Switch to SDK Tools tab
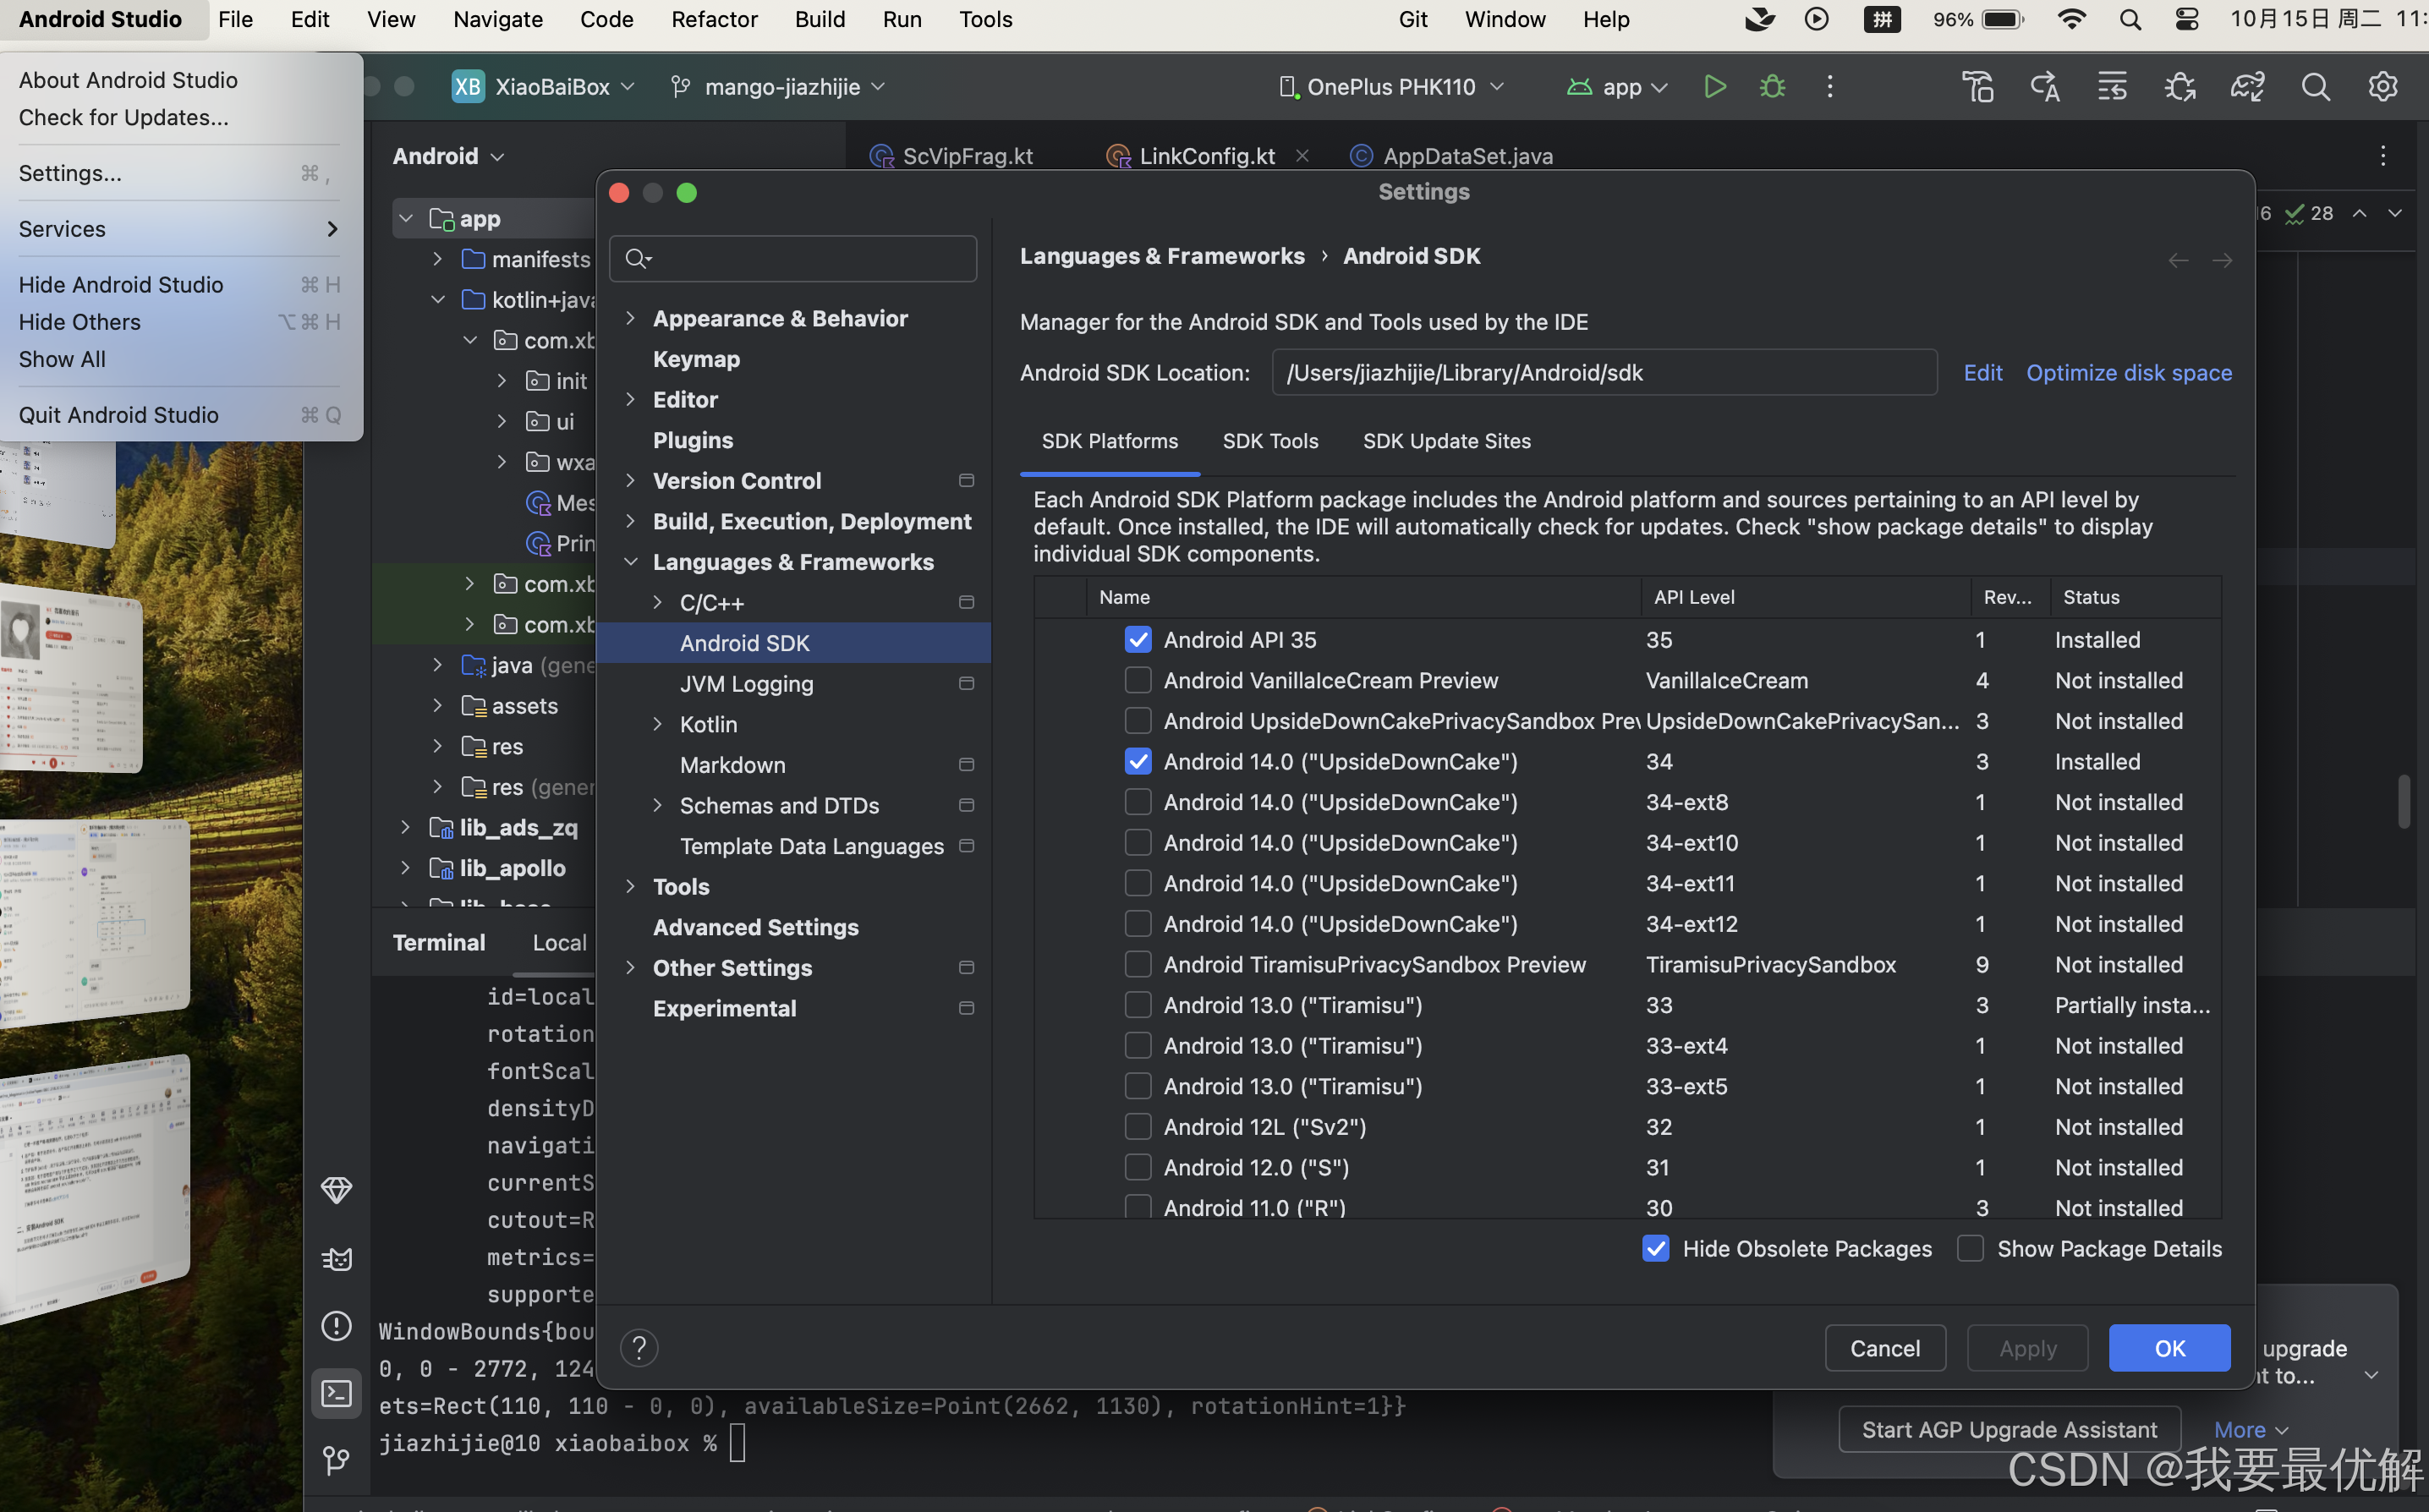Viewport: 2429px width, 1512px height. coord(1270,441)
